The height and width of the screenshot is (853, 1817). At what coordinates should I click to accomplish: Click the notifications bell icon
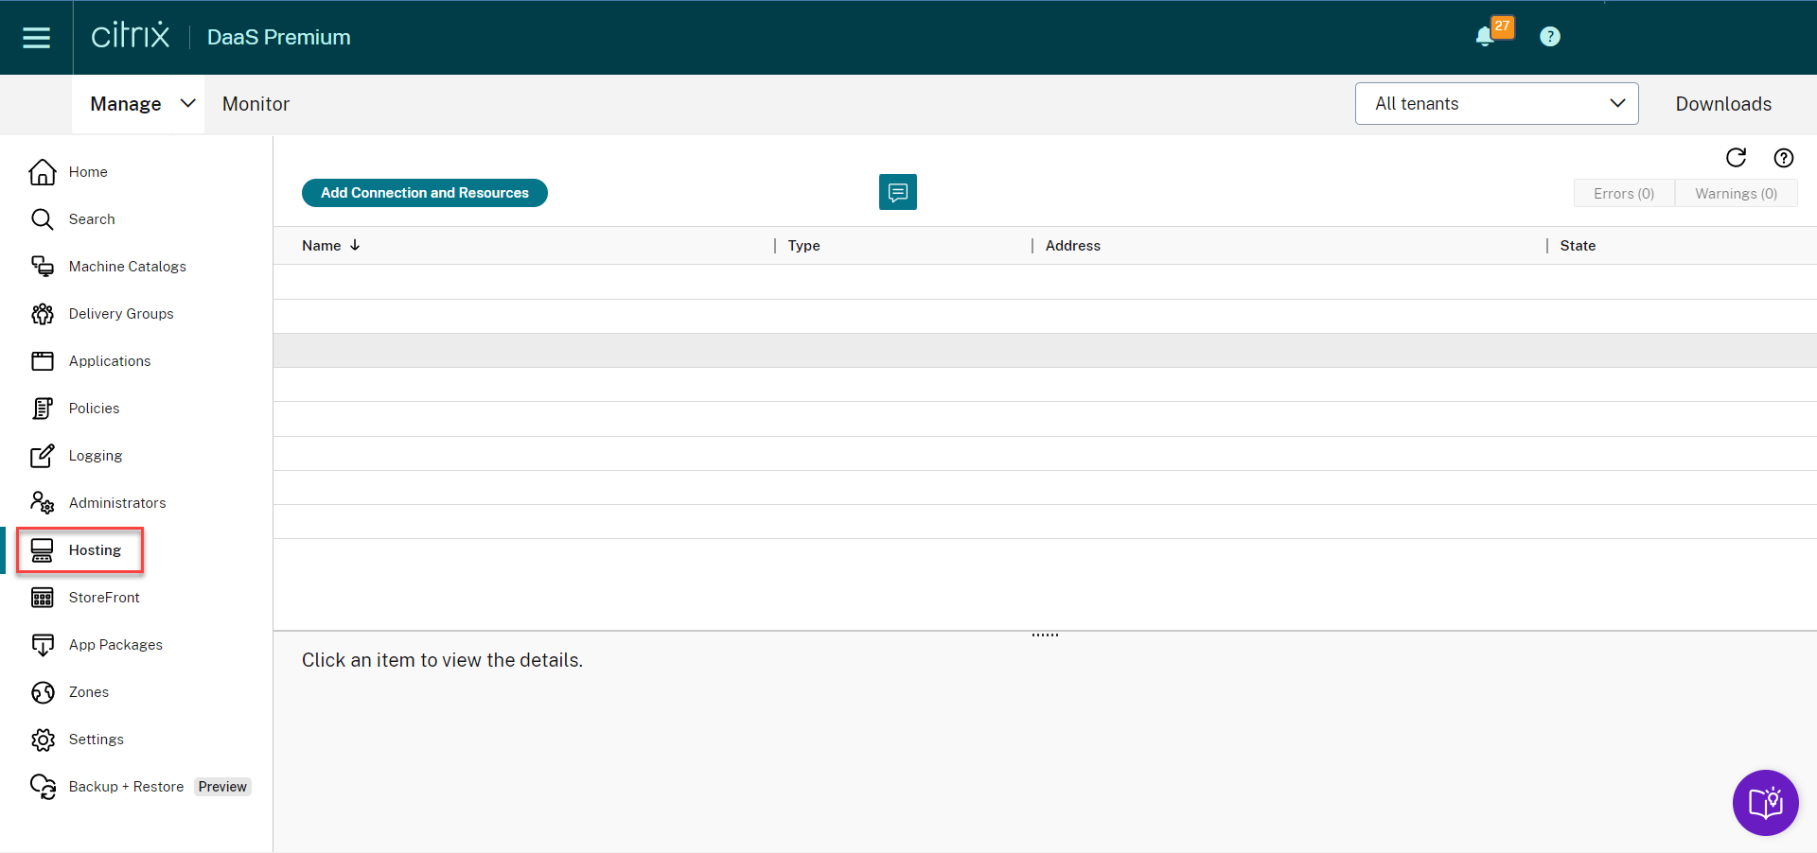tap(1484, 37)
